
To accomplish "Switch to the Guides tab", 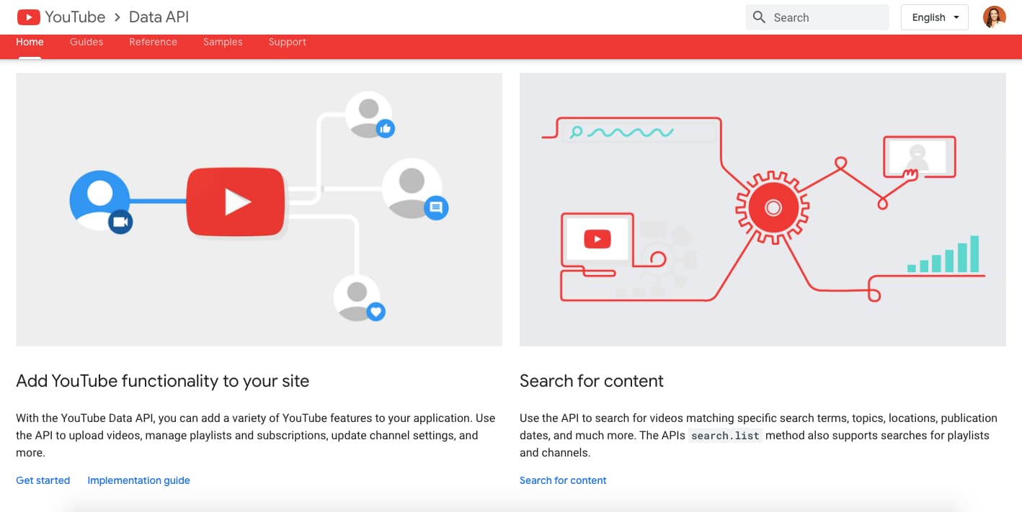I will tap(86, 42).
